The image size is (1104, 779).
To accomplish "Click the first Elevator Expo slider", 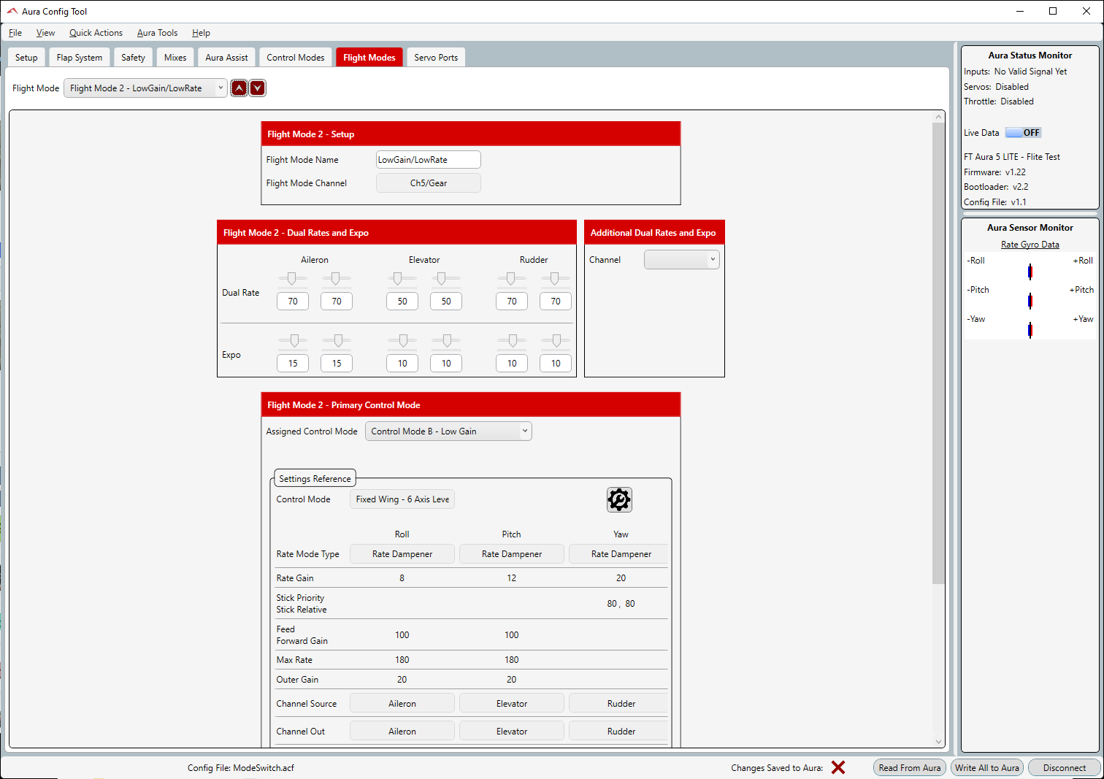I will (x=402, y=340).
